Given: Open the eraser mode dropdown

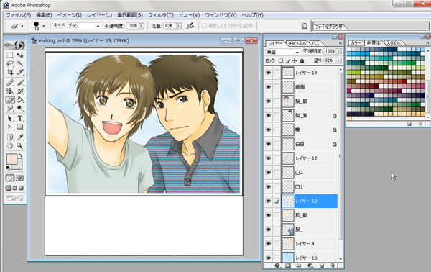Looking at the screenshot, I should 98,26.
